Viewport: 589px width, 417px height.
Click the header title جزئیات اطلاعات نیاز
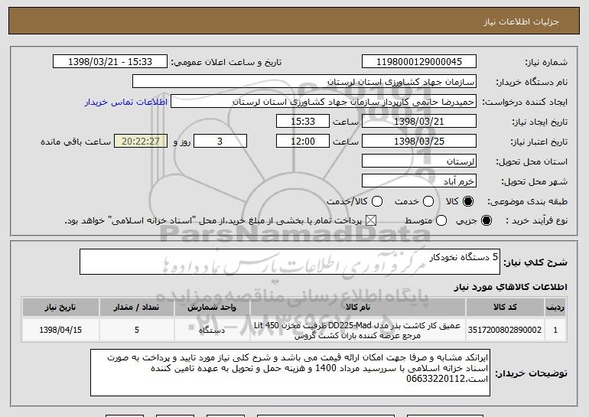[521, 21]
